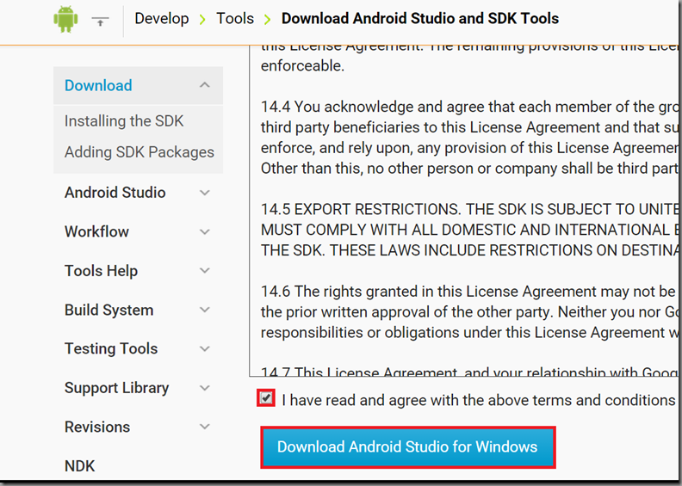Toggle the agree to terms checkbox
682x486 pixels.
tap(266, 398)
